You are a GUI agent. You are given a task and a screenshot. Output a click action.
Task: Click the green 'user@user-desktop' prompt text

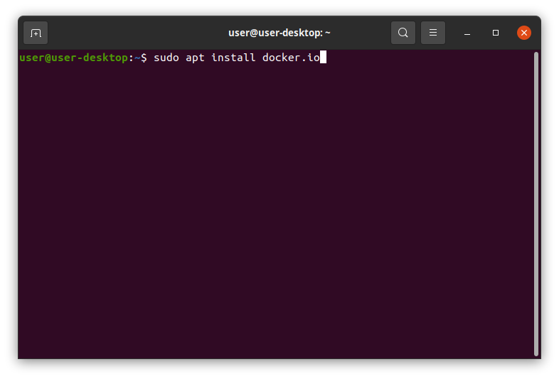(74, 58)
